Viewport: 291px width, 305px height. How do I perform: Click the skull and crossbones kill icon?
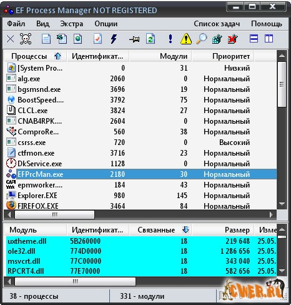coord(26,39)
